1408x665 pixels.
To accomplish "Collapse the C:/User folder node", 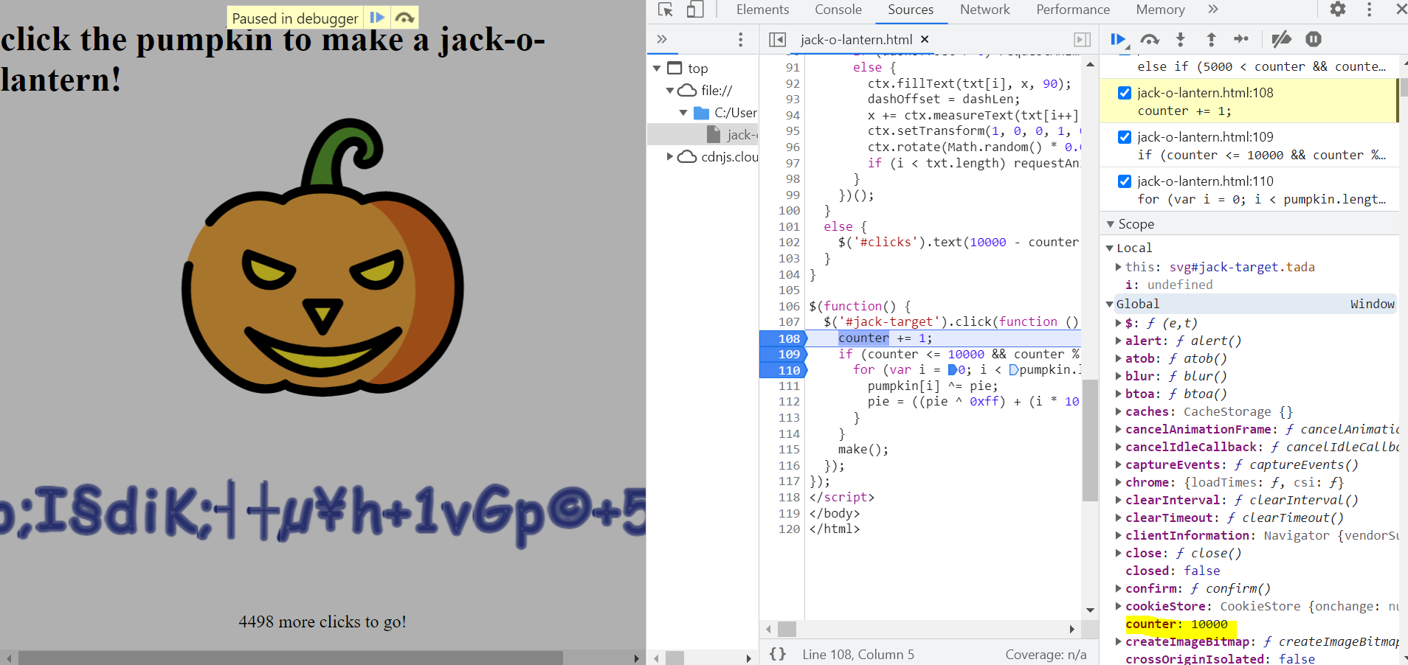I will (x=683, y=113).
